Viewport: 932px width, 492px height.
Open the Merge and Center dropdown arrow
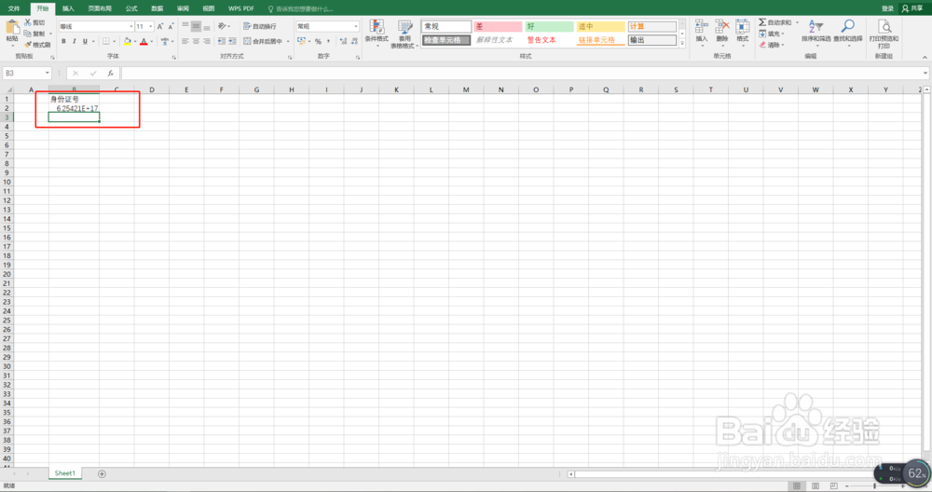click(288, 41)
